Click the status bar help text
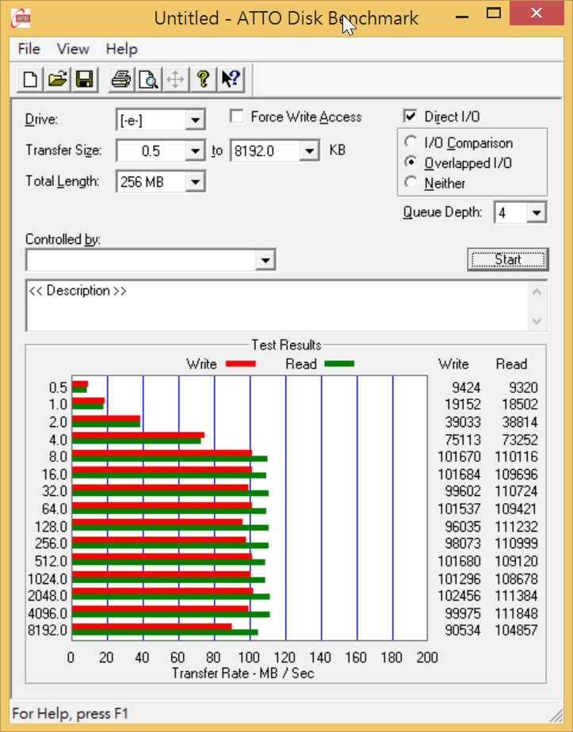This screenshot has height=732, width=573. pos(70,714)
